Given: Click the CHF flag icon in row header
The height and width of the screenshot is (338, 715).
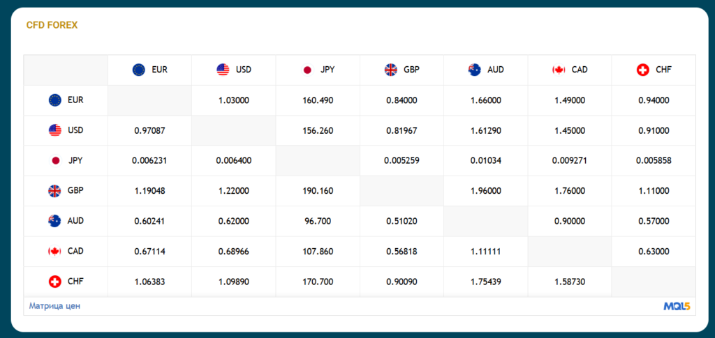Looking at the screenshot, I should [54, 282].
